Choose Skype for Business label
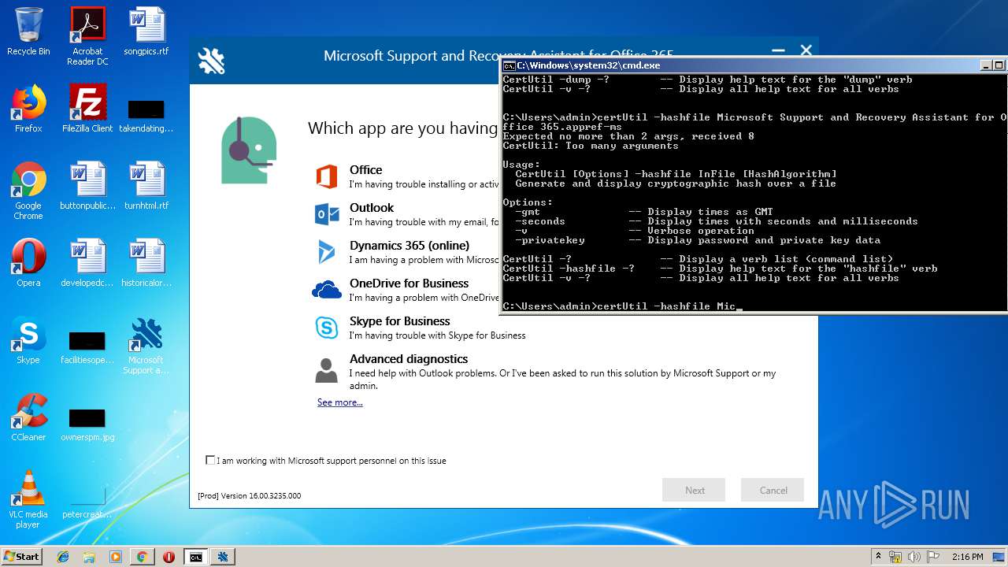Screen dimensions: 1008x567 pyautogui.click(x=400, y=321)
